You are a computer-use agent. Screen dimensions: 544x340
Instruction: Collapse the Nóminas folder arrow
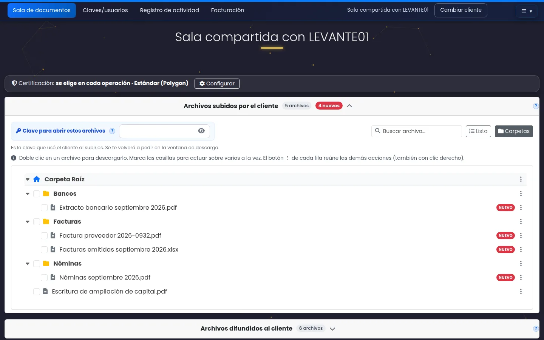28,264
